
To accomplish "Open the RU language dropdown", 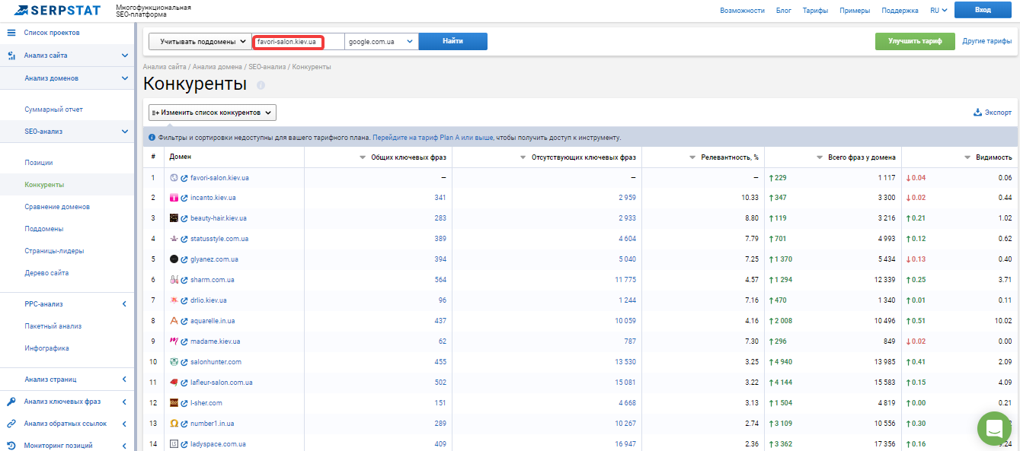I will (x=938, y=10).
